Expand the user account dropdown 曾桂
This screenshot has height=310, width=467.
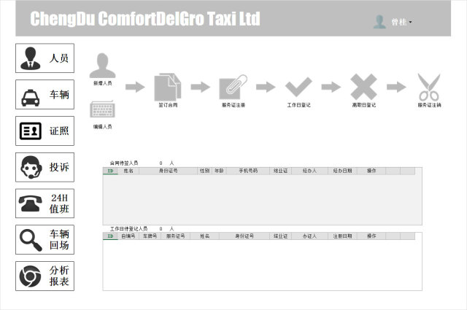[401, 22]
